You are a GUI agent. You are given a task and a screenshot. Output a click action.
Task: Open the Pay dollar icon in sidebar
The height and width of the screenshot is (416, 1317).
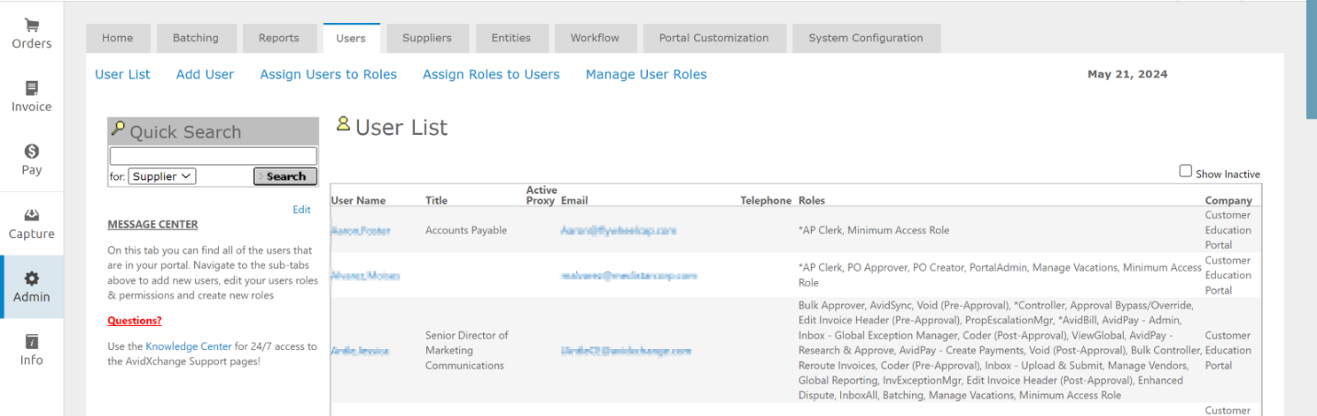pyautogui.click(x=31, y=152)
